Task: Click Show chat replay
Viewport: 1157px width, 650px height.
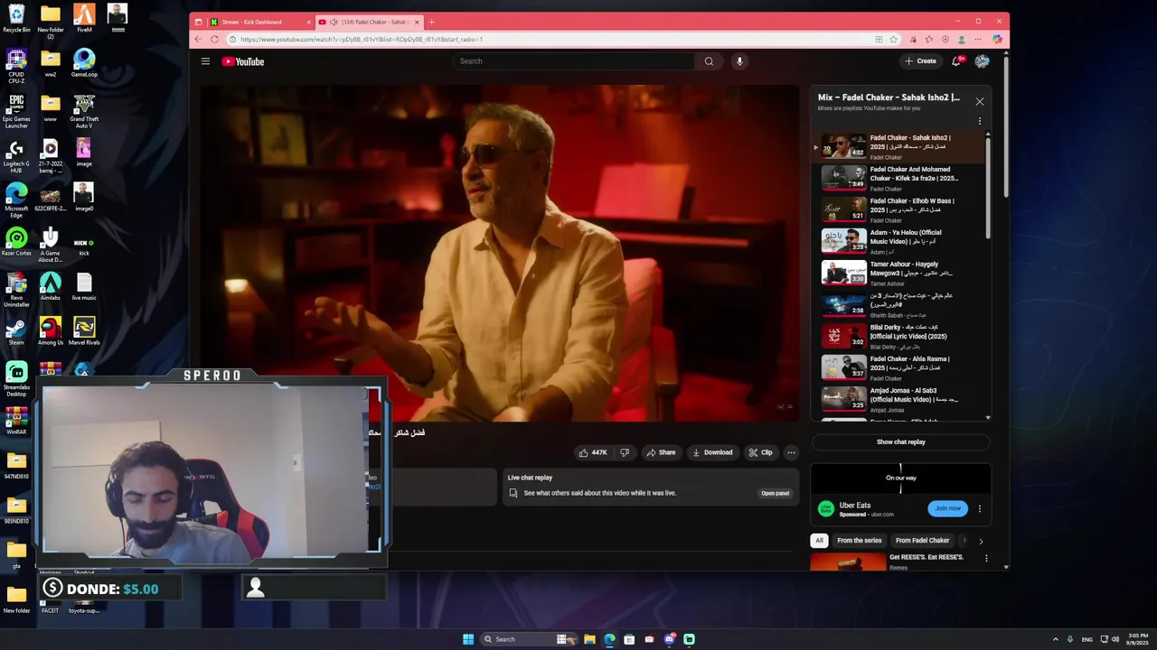Action: pyautogui.click(x=900, y=442)
